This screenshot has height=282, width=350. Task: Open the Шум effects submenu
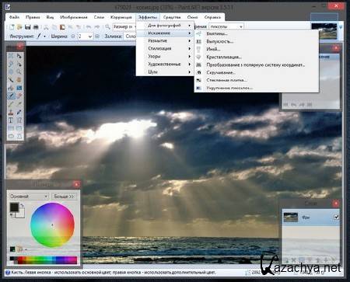[x=166, y=71]
